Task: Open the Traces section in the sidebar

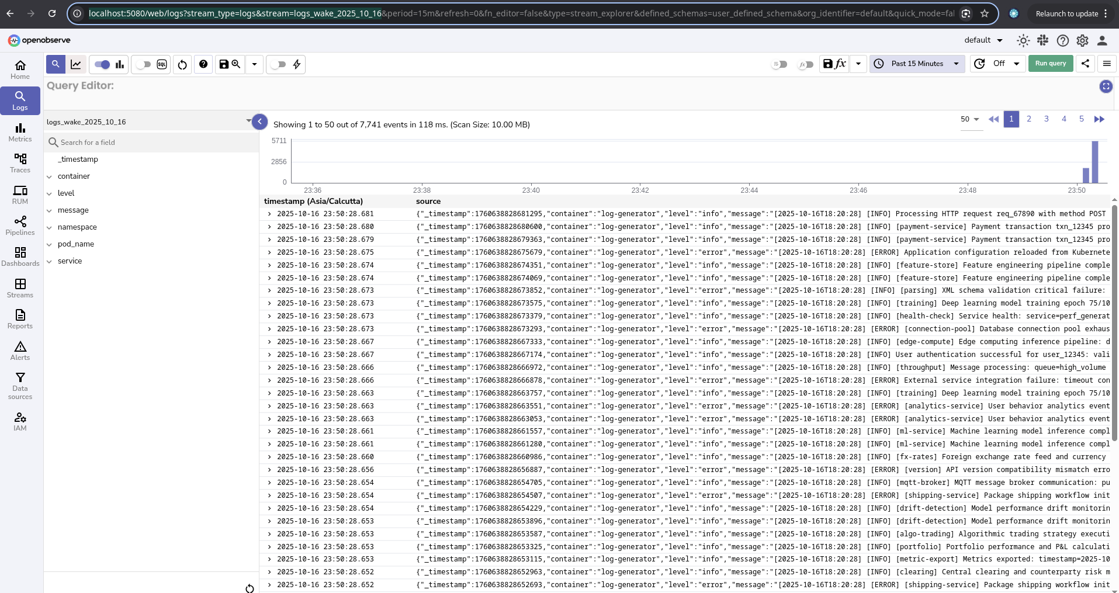Action: (20, 163)
